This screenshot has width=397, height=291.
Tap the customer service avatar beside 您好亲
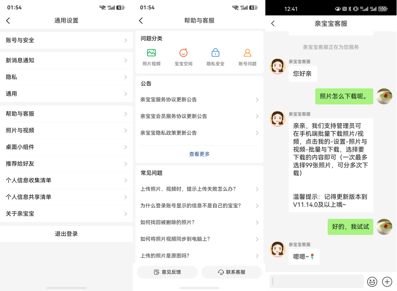278,66
